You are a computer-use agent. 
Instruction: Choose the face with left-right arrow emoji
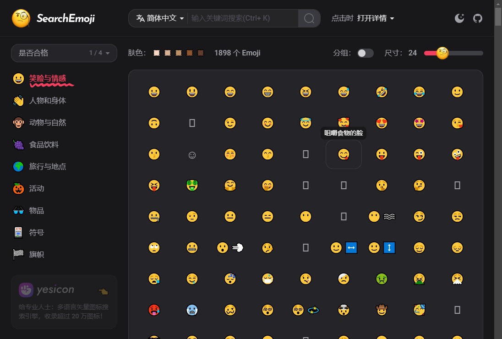point(344,247)
